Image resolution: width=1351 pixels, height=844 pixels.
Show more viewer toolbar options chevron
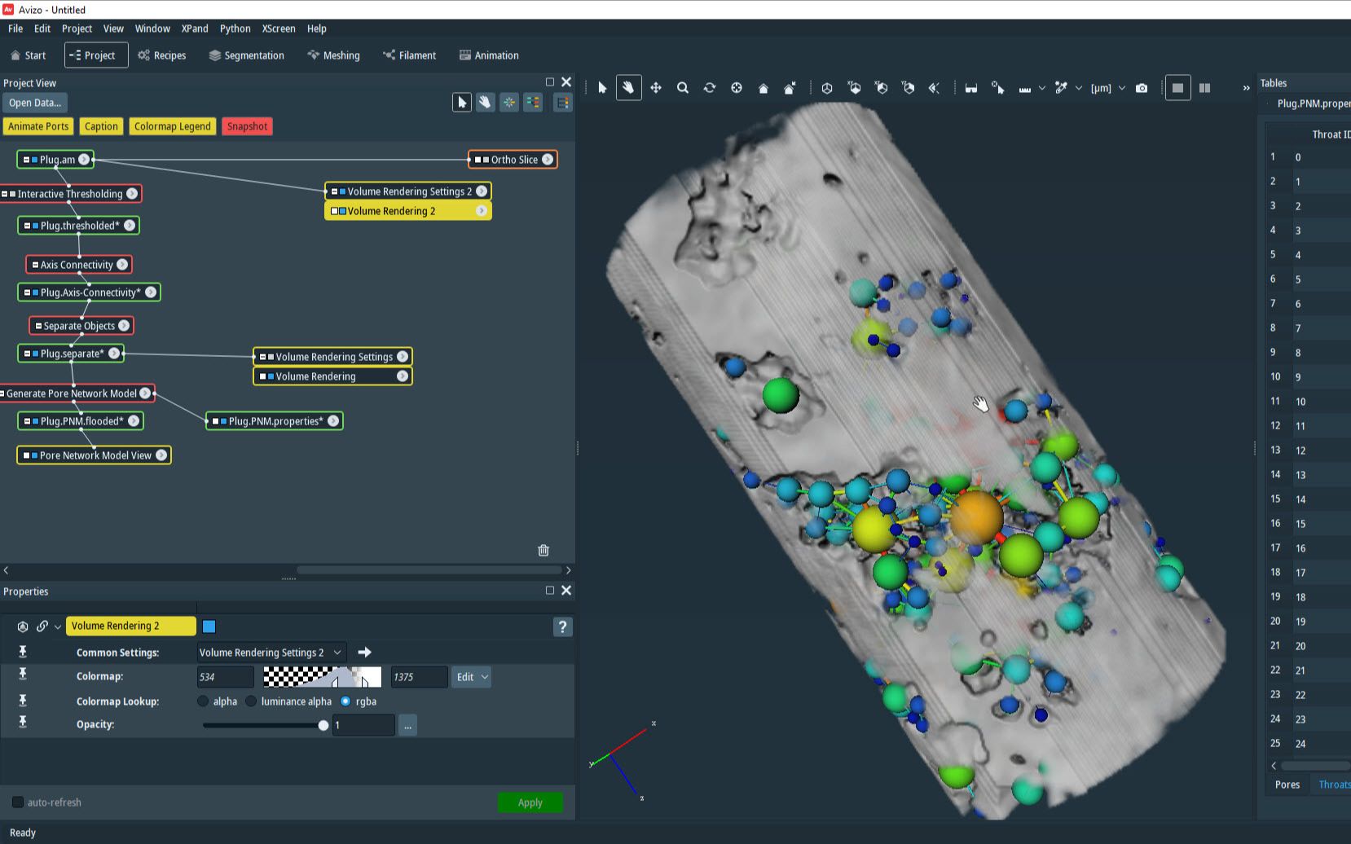1246,88
